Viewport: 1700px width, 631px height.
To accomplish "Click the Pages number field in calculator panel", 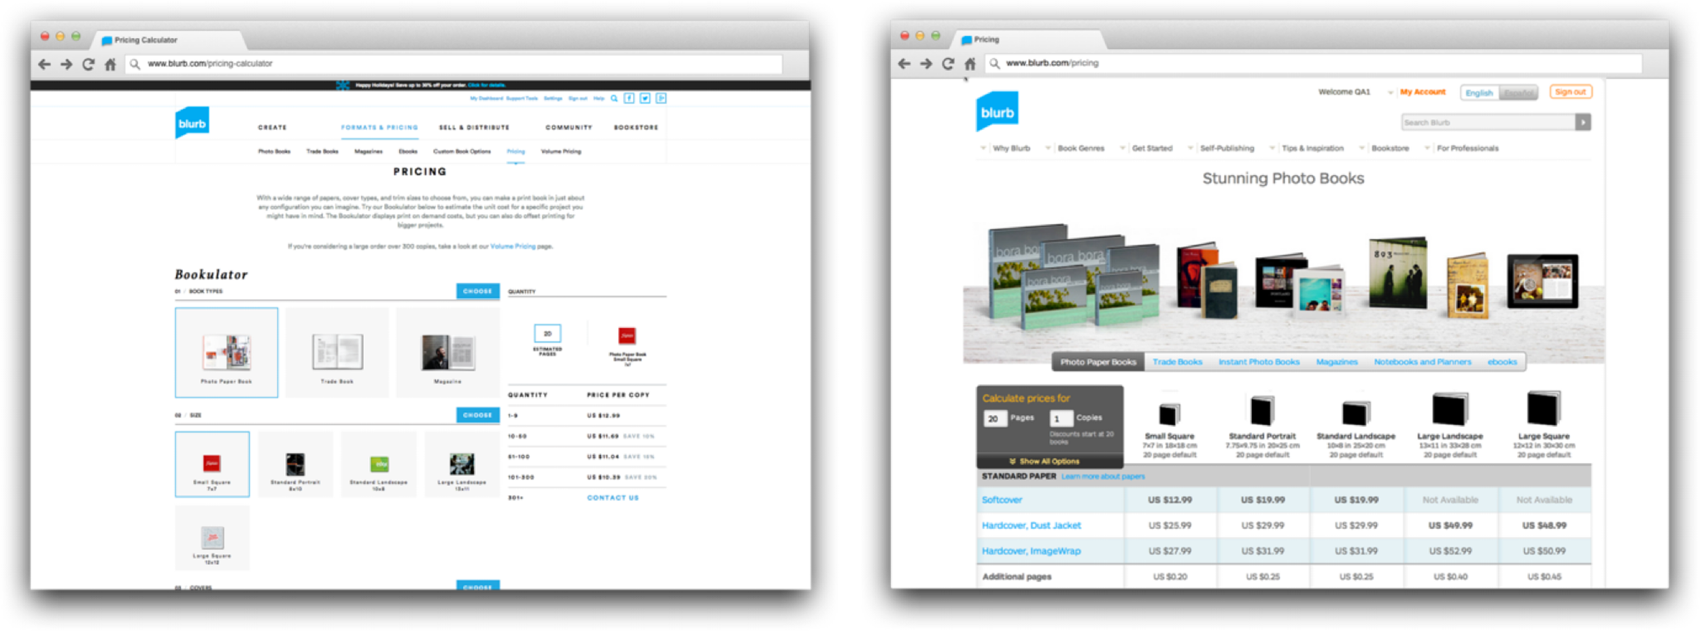I will click(x=995, y=419).
